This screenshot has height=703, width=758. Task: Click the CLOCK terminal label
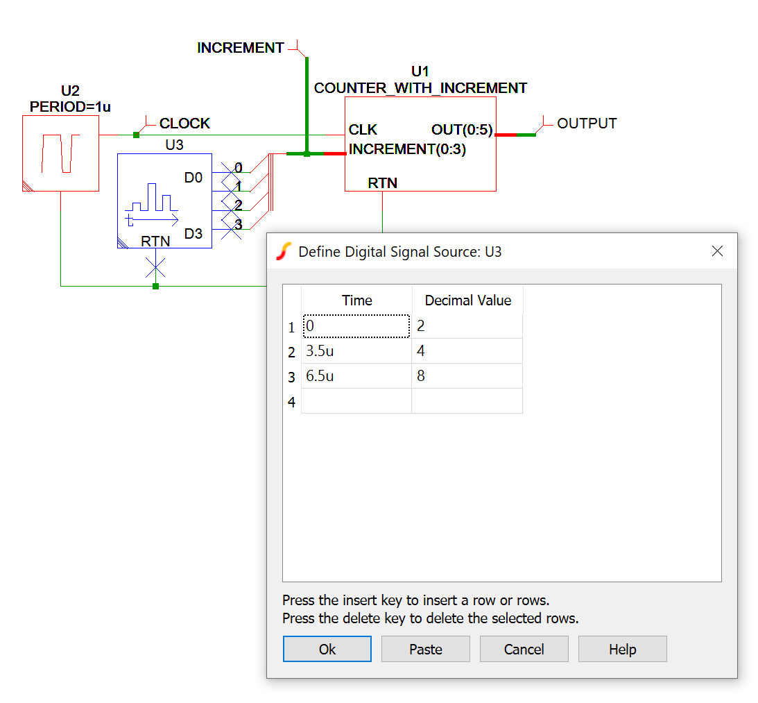184,124
